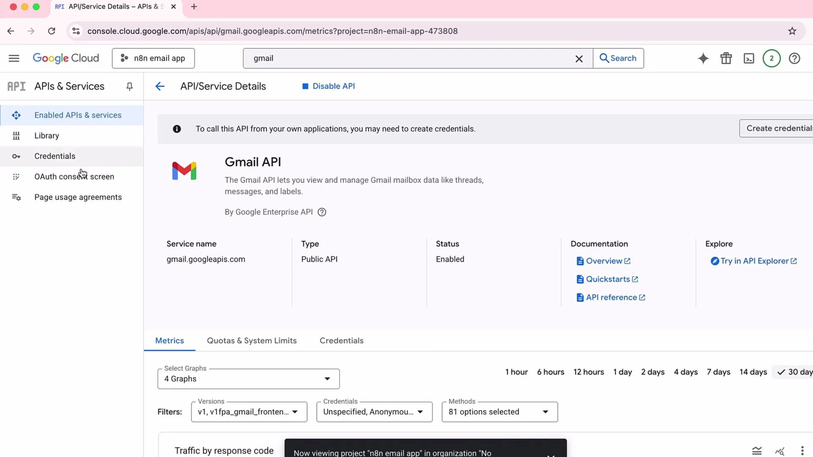Go to Credentials in the sidebar

pyautogui.click(x=72, y=156)
